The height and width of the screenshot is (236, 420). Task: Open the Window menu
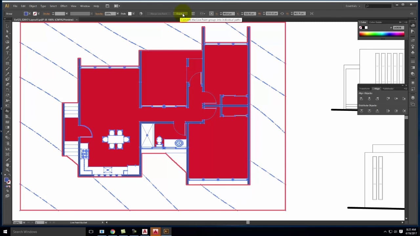85,6
